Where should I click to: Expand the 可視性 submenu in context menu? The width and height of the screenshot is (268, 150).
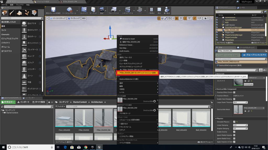[x=138, y=89]
